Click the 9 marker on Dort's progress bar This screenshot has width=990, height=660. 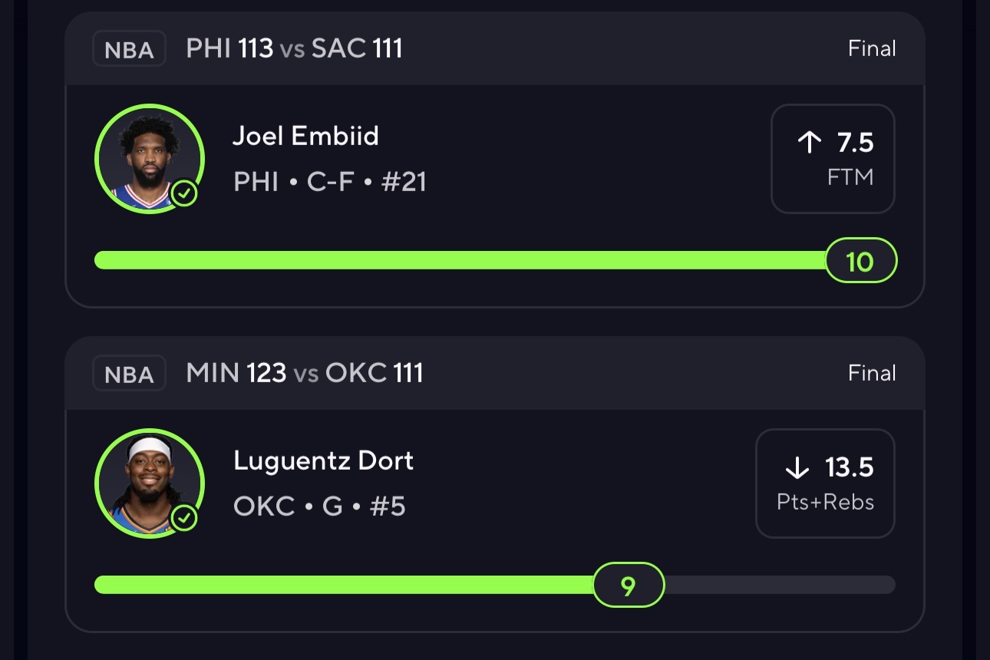(628, 586)
